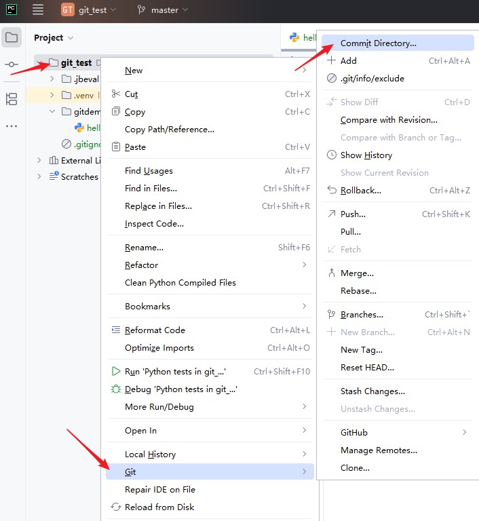Open the Commit tool window icon
479x521 pixels.
tap(12, 64)
